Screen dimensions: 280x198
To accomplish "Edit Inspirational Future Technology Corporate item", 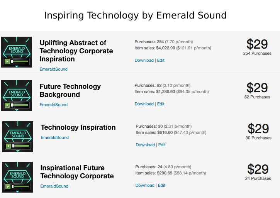I will coord(161,186).
